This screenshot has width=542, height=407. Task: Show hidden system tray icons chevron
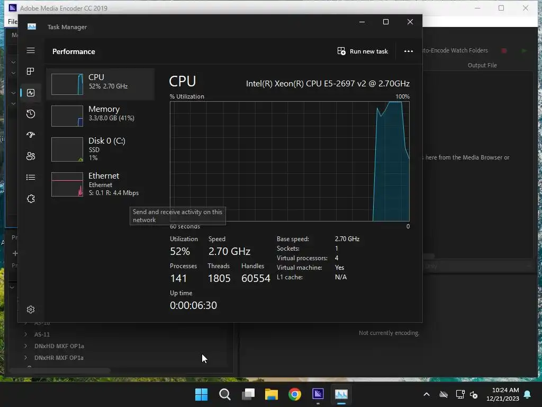(x=427, y=394)
